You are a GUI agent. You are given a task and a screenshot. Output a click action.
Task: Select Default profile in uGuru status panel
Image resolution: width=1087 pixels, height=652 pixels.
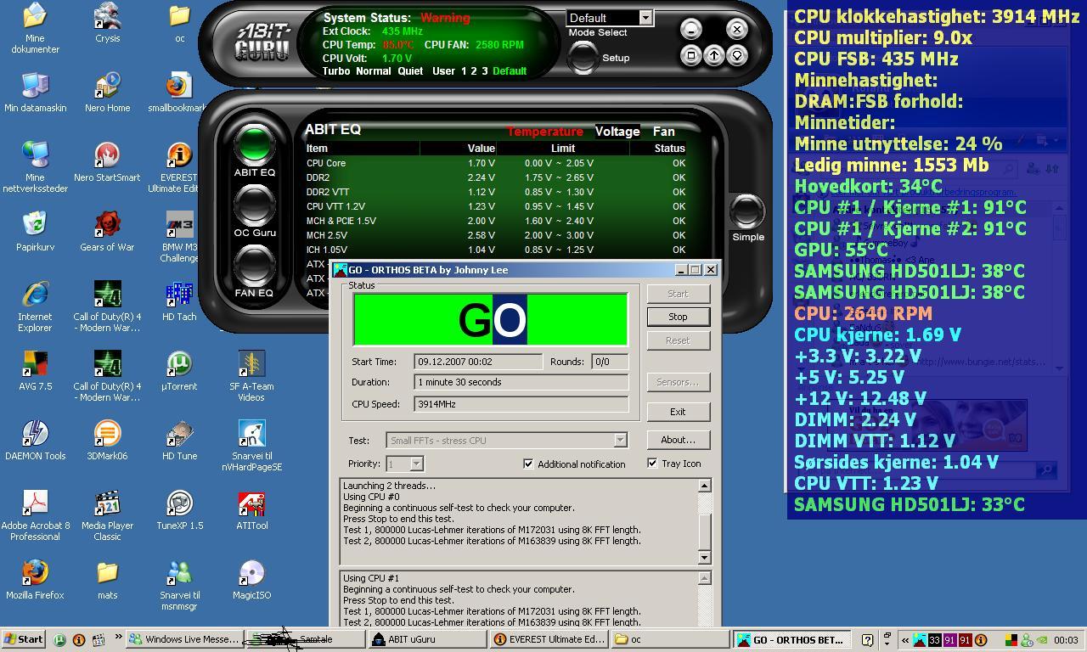tap(510, 71)
